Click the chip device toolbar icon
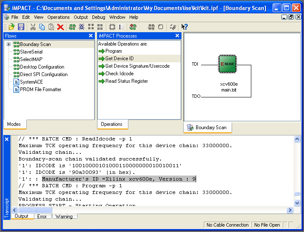The width and height of the screenshot is (304, 232). [112, 27]
